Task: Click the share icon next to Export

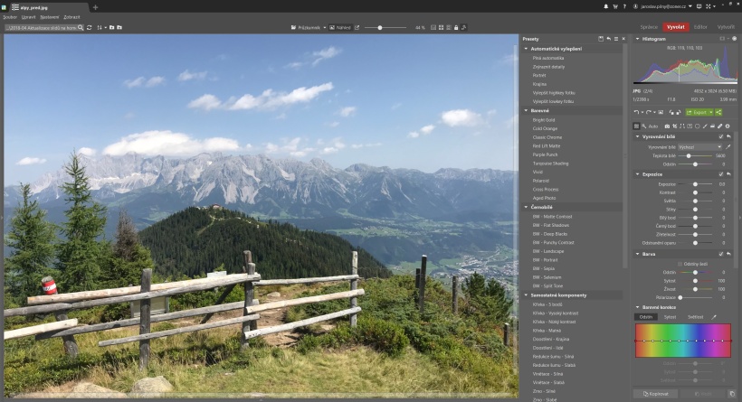Action: pyautogui.click(x=718, y=112)
